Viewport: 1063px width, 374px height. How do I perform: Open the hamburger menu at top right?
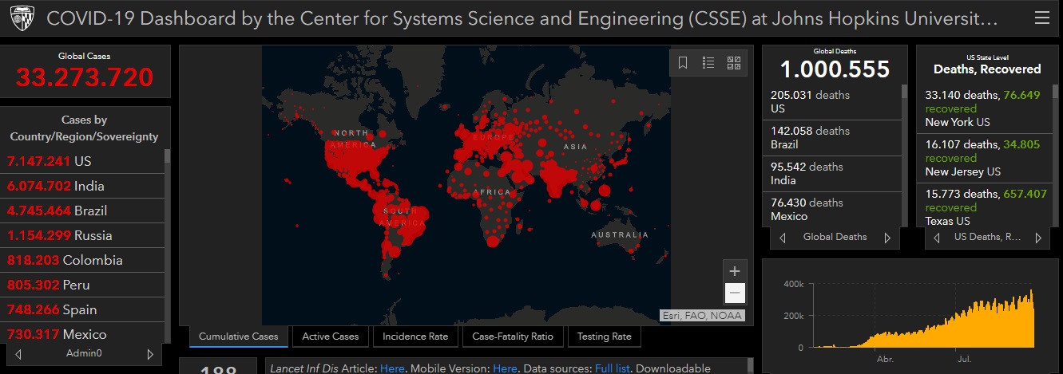pyautogui.click(x=1041, y=18)
